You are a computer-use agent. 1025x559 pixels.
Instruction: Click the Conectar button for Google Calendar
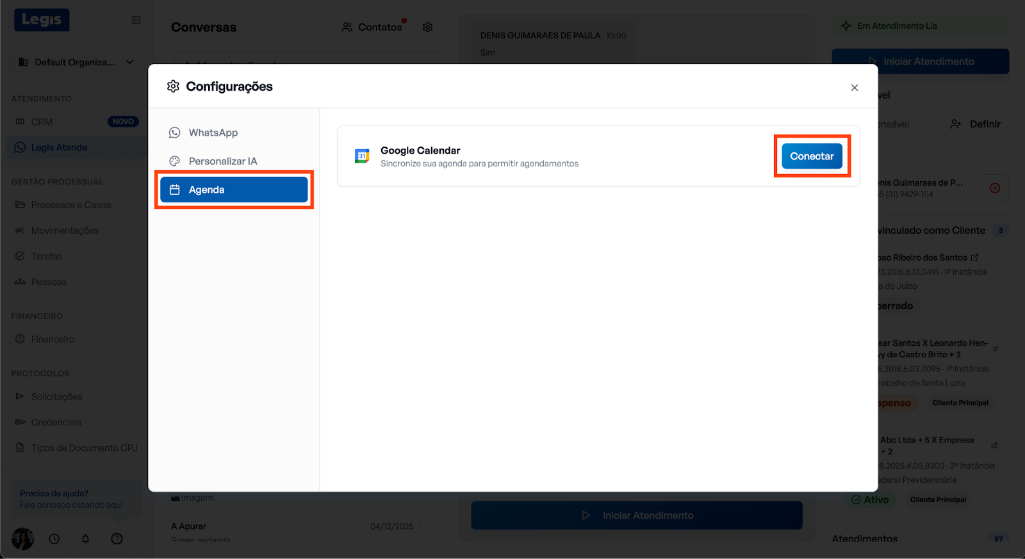click(x=812, y=156)
